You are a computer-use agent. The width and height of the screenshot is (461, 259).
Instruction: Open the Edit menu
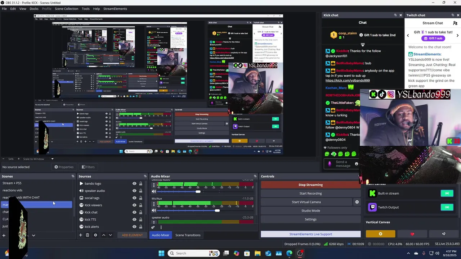13,9
